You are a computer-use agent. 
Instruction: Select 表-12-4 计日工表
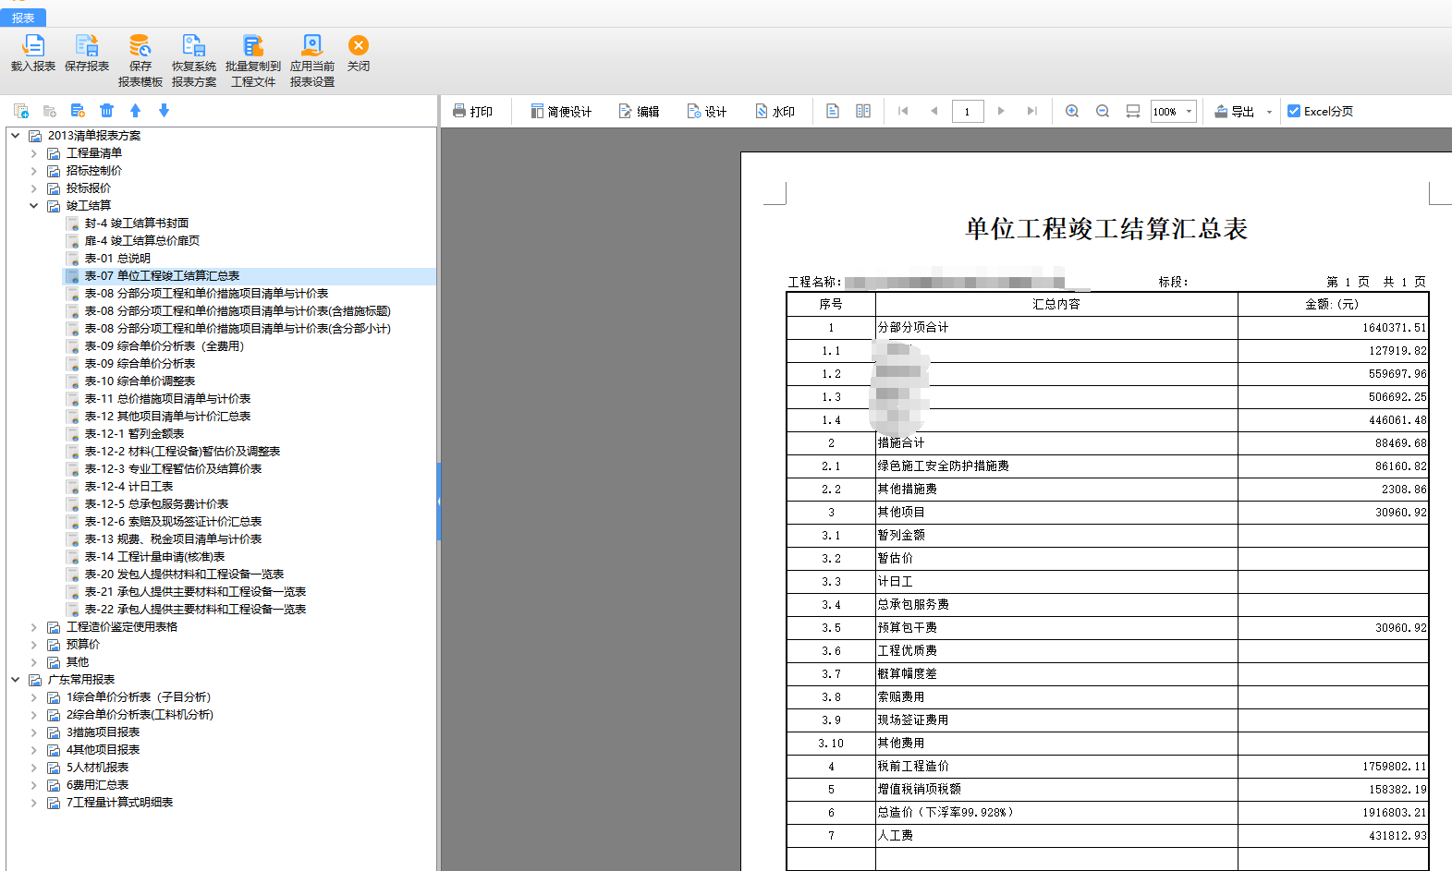pos(128,486)
